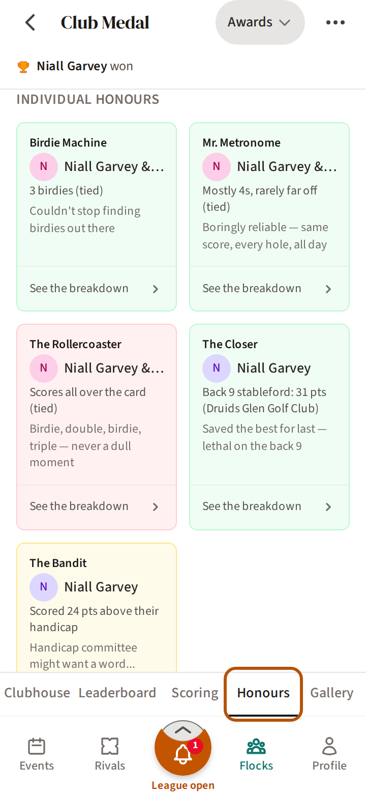This screenshot has width=366, height=794.
Task: Switch to the Scoring tab
Action: pyautogui.click(x=195, y=693)
